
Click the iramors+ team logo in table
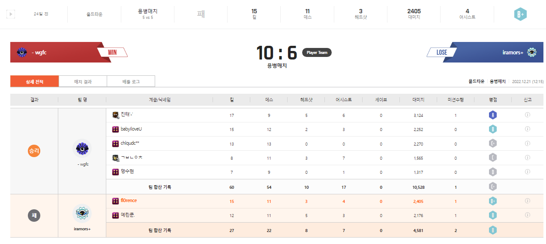[x=81, y=214]
